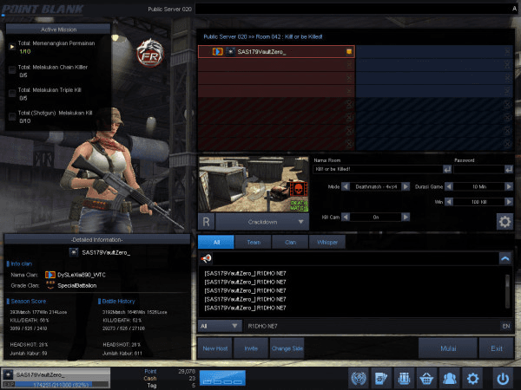Toggle the Melakukan Triple Kill mission checkbox
The width and height of the screenshot is (521, 390).
(x=12, y=94)
